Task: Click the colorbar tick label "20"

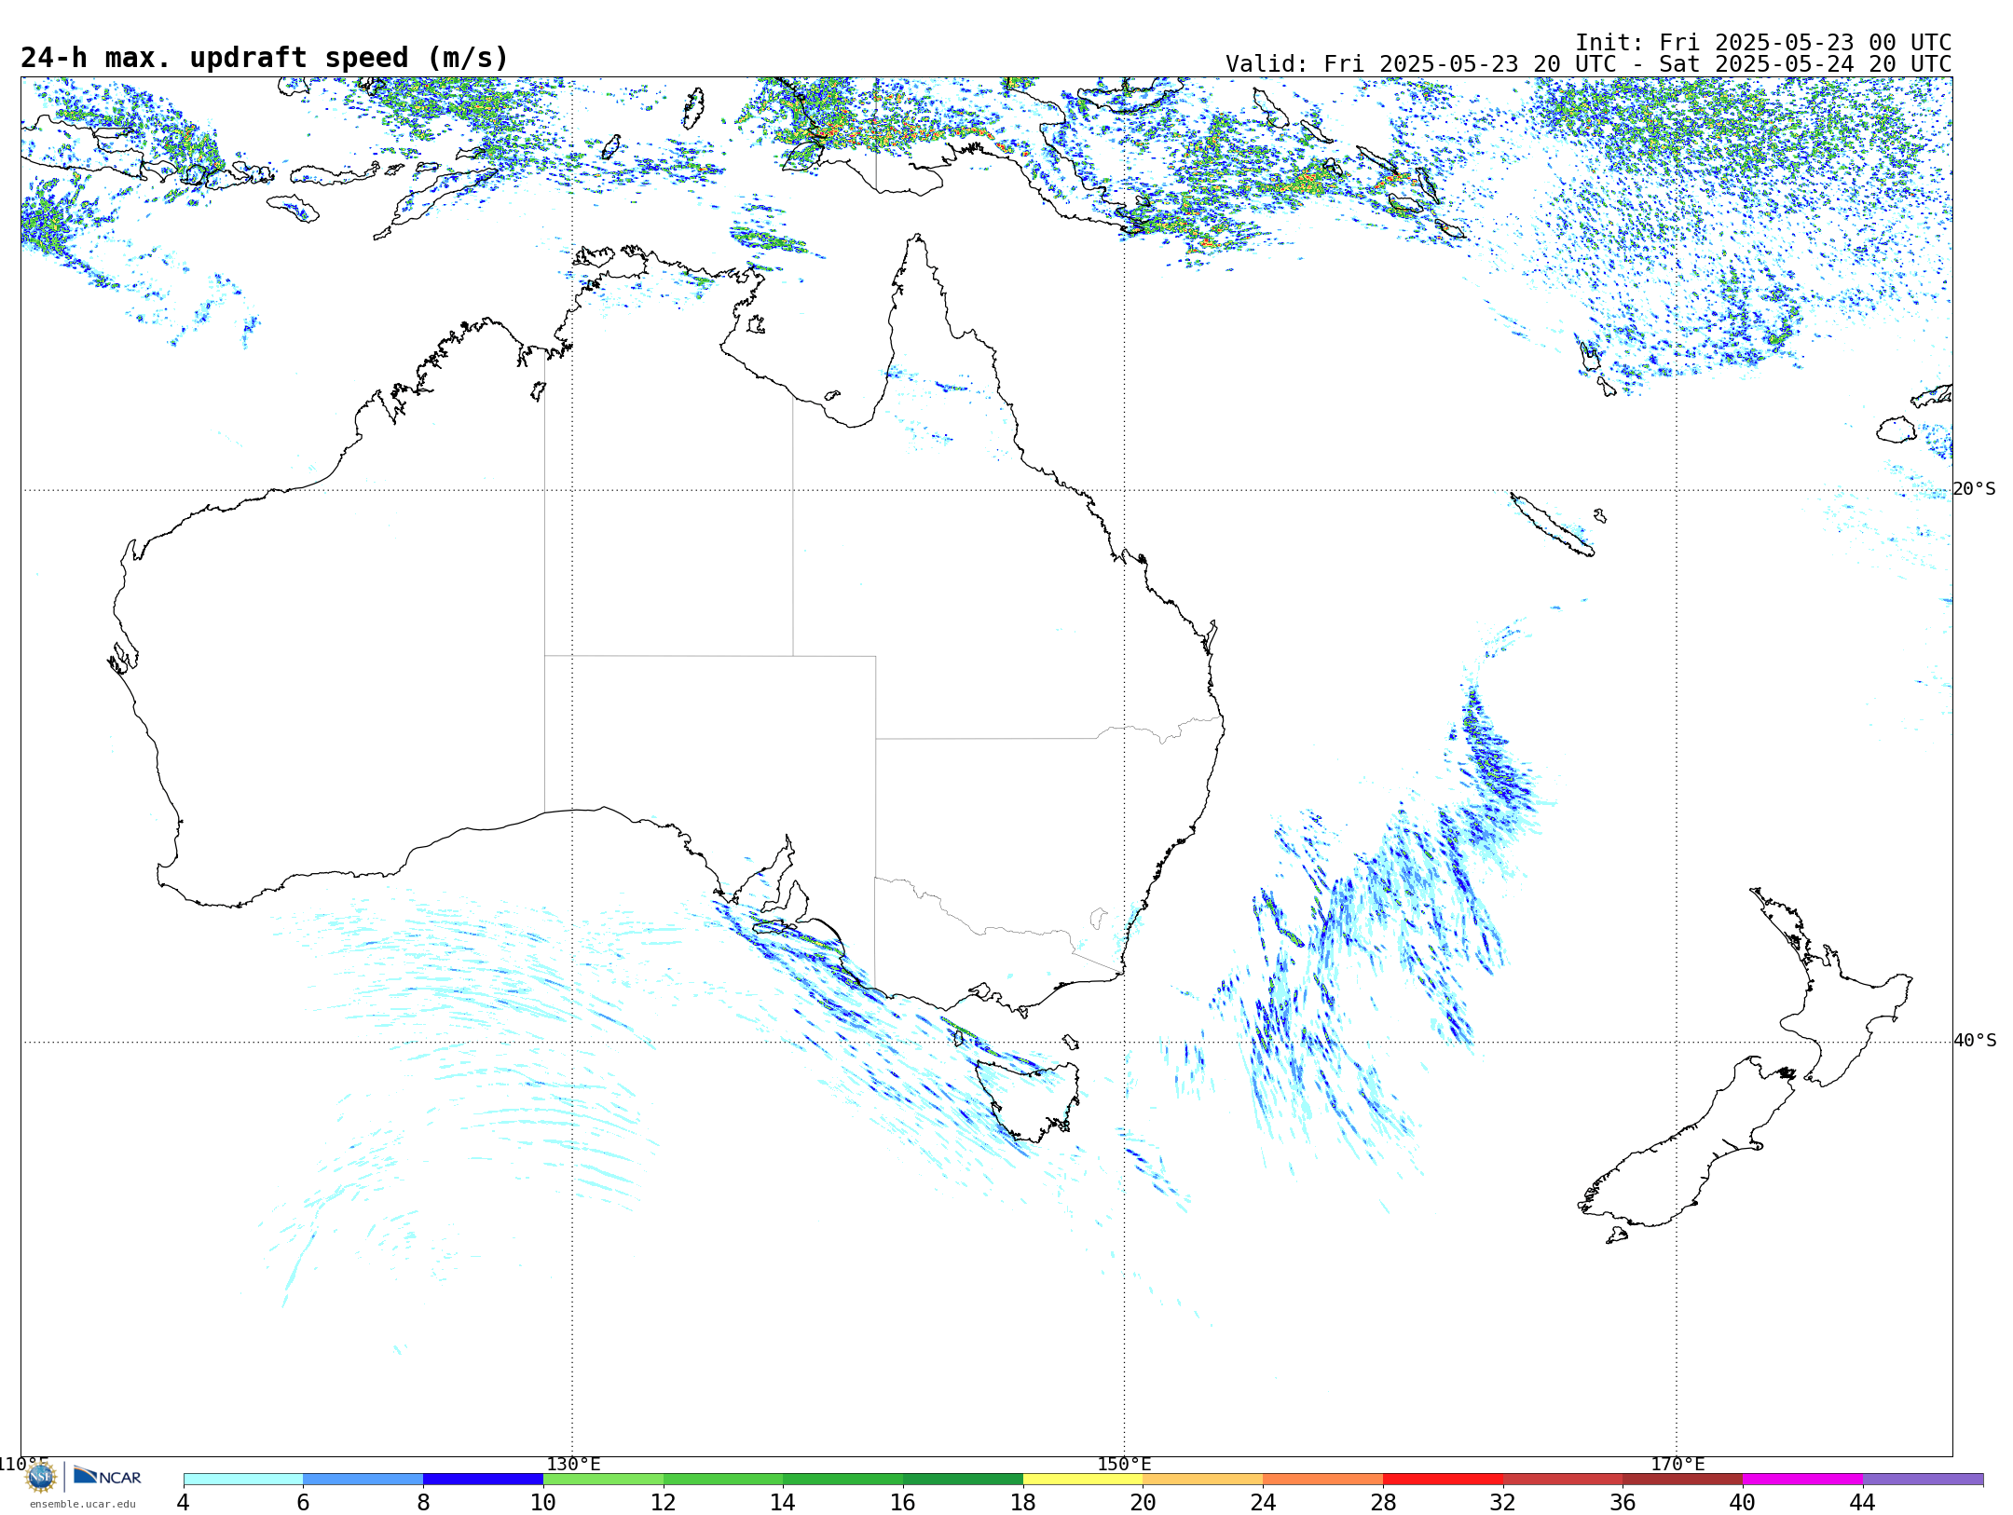Action: [1143, 1503]
